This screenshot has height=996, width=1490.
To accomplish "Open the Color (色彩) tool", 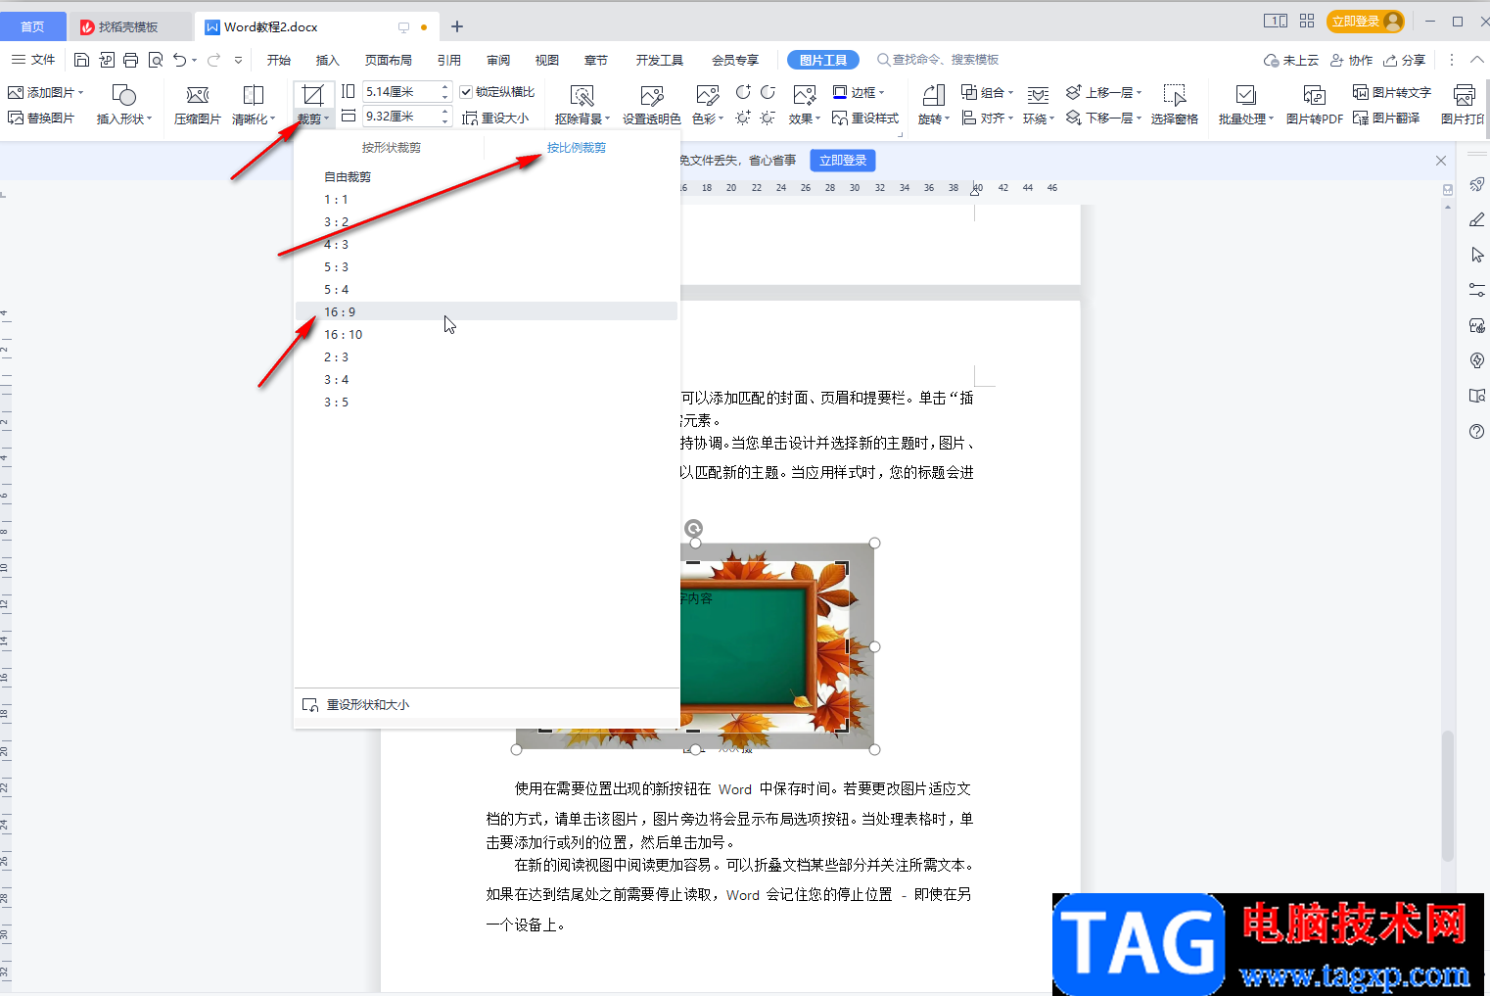I will (708, 104).
